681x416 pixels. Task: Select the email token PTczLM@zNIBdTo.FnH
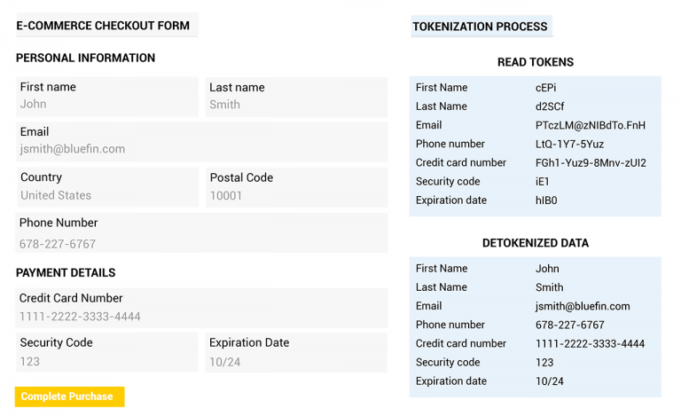pyautogui.click(x=591, y=125)
